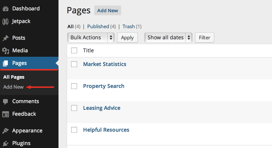Click the Dashboard gauge icon
The width and height of the screenshot is (272, 148).
coord(6,9)
